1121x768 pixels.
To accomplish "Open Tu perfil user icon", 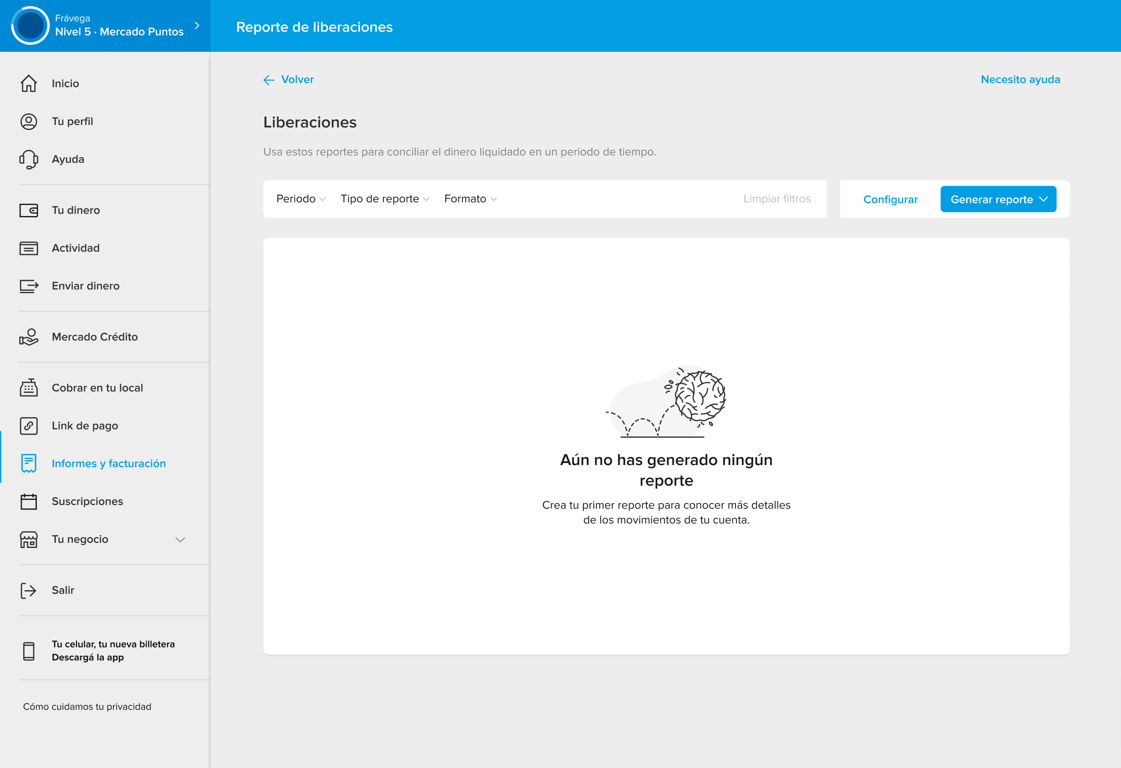I will (x=28, y=122).
